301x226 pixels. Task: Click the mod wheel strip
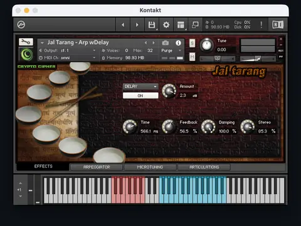pyautogui.click(x=38, y=190)
